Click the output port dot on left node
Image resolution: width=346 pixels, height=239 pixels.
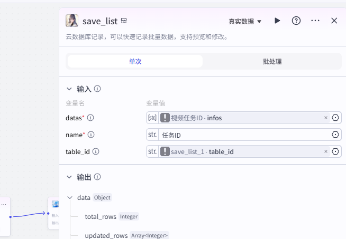tap(11, 217)
